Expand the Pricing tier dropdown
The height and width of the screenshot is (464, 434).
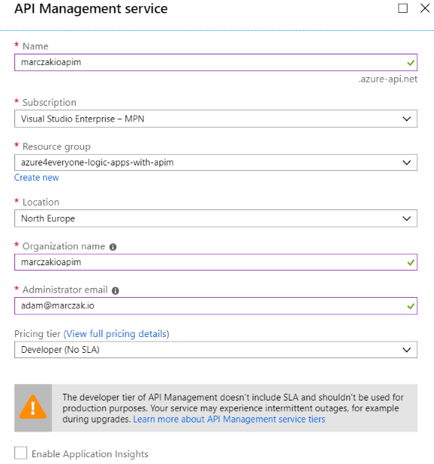[215, 350]
